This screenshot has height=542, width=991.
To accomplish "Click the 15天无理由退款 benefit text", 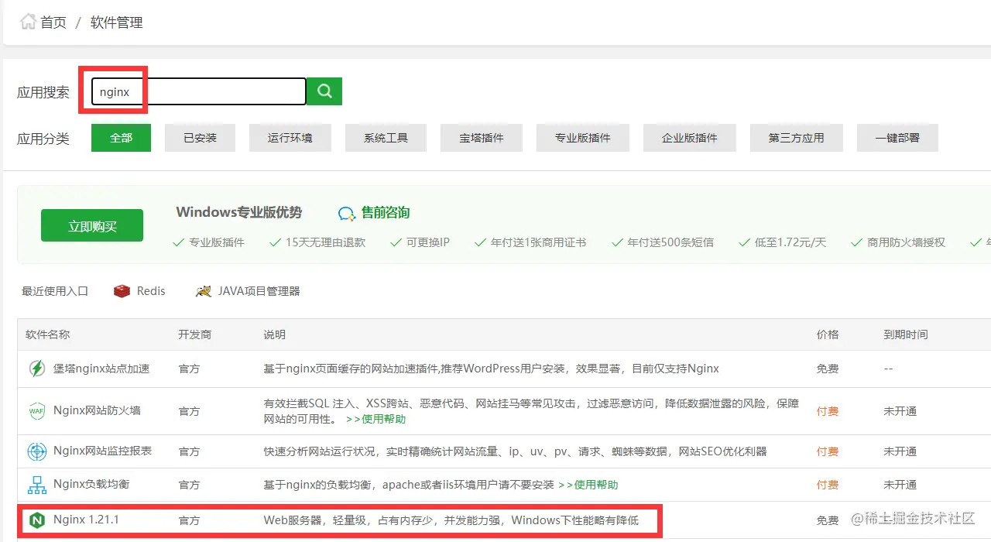I will pos(325,242).
